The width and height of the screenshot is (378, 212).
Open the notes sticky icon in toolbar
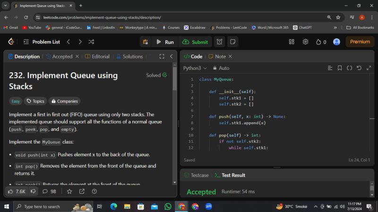pos(232,42)
